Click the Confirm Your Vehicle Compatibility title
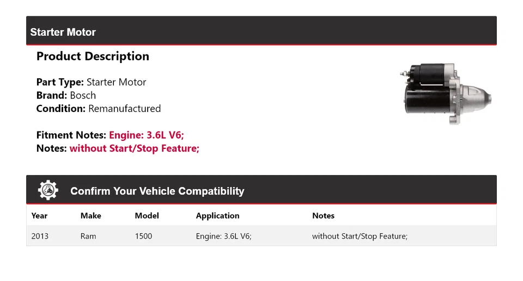523x281 pixels. coord(157,191)
